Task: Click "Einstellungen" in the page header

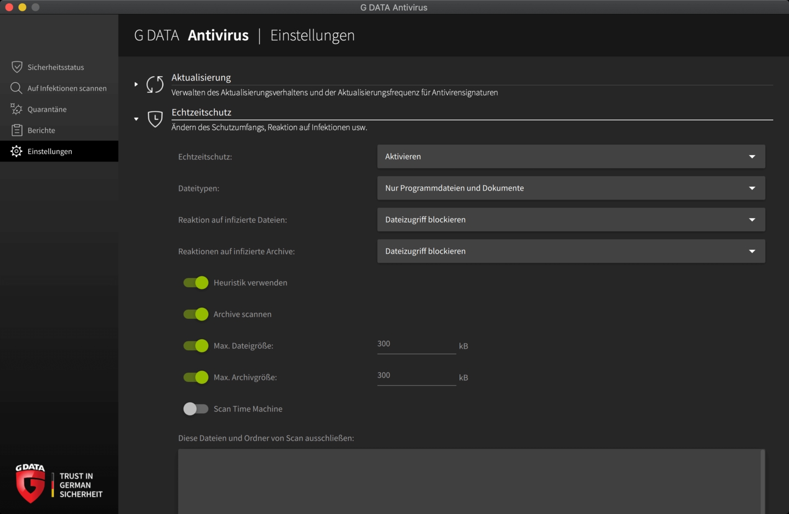Action: 312,35
